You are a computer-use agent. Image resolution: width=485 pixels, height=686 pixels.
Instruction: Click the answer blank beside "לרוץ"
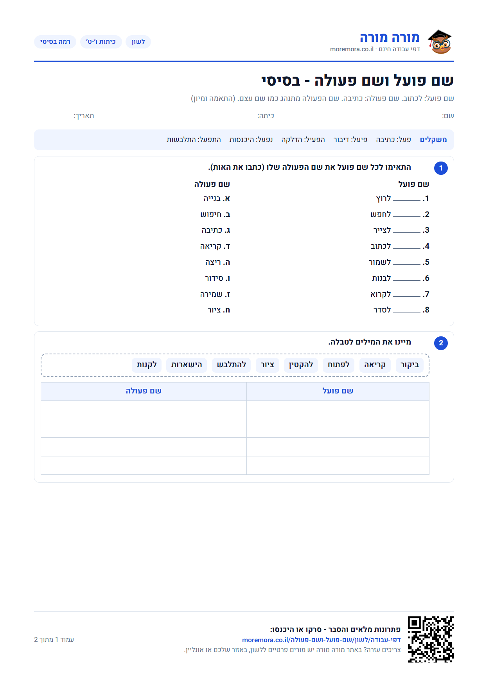pyautogui.click(x=406, y=199)
